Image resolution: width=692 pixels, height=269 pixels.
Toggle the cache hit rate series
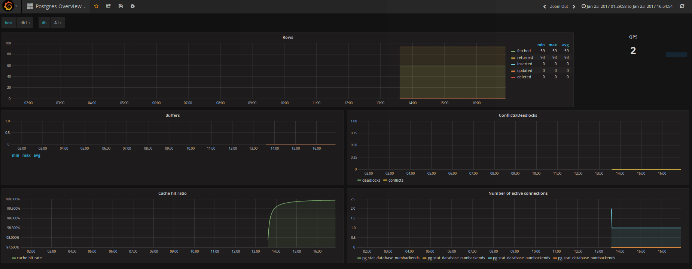click(29, 258)
